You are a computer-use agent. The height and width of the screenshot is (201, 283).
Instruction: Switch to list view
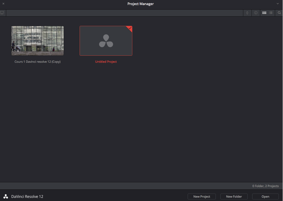coord(271,13)
